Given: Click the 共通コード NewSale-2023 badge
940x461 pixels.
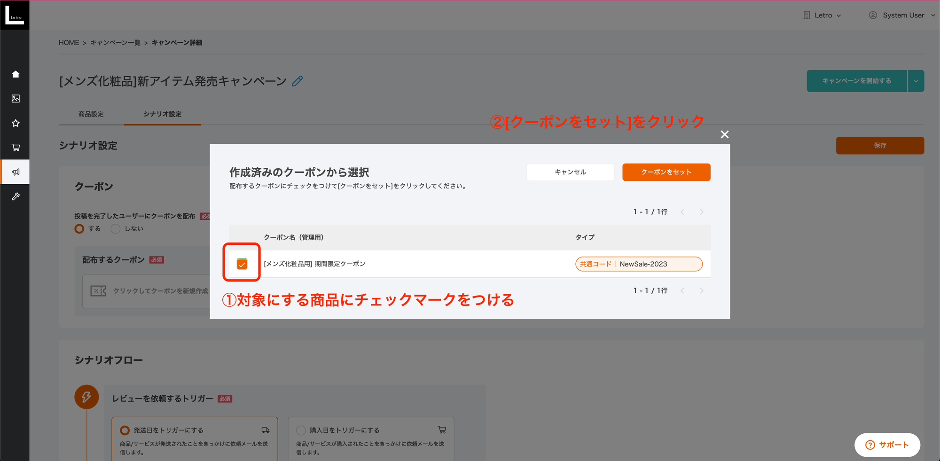Looking at the screenshot, I should [x=639, y=264].
